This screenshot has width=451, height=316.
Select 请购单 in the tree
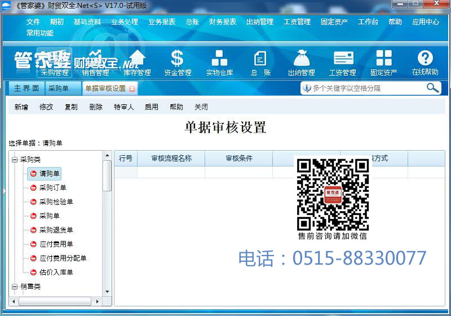(x=45, y=174)
